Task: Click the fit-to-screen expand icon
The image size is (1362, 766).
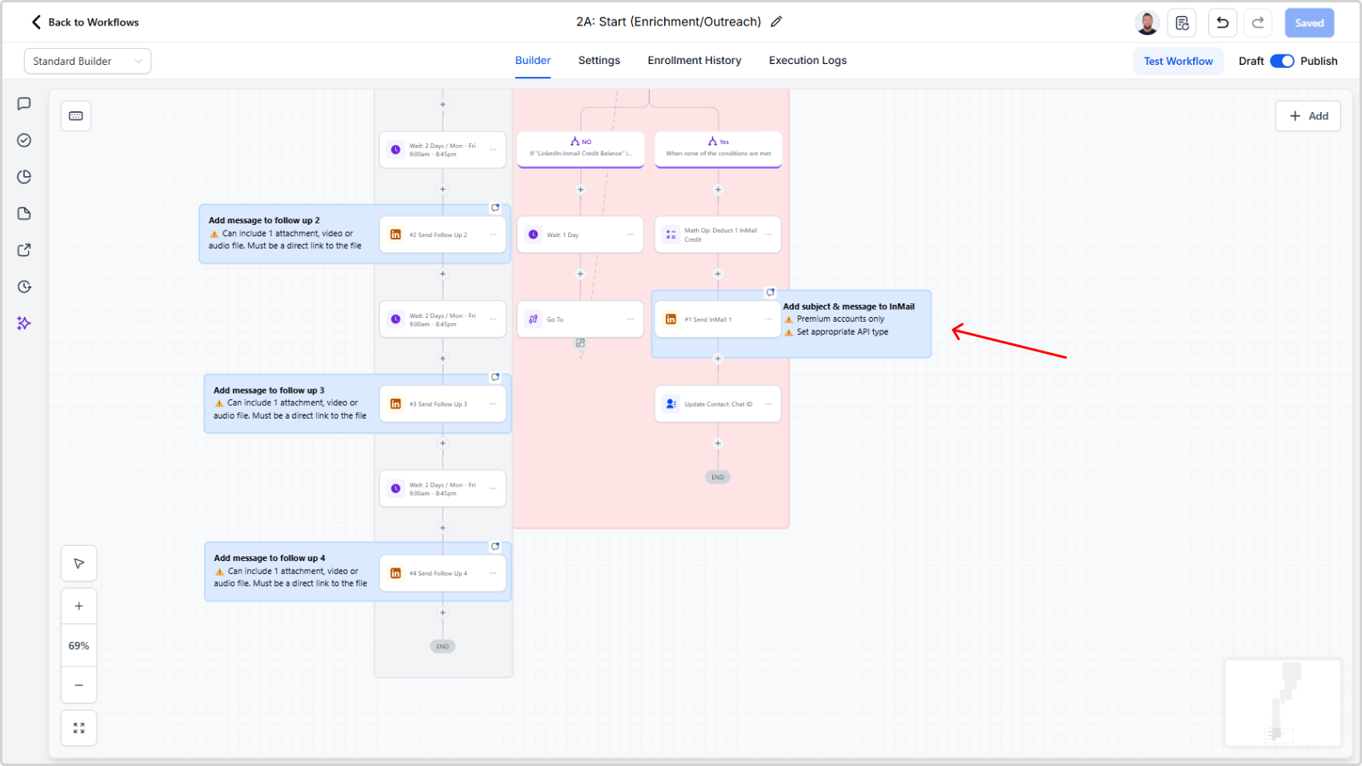Action: coord(79,728)
